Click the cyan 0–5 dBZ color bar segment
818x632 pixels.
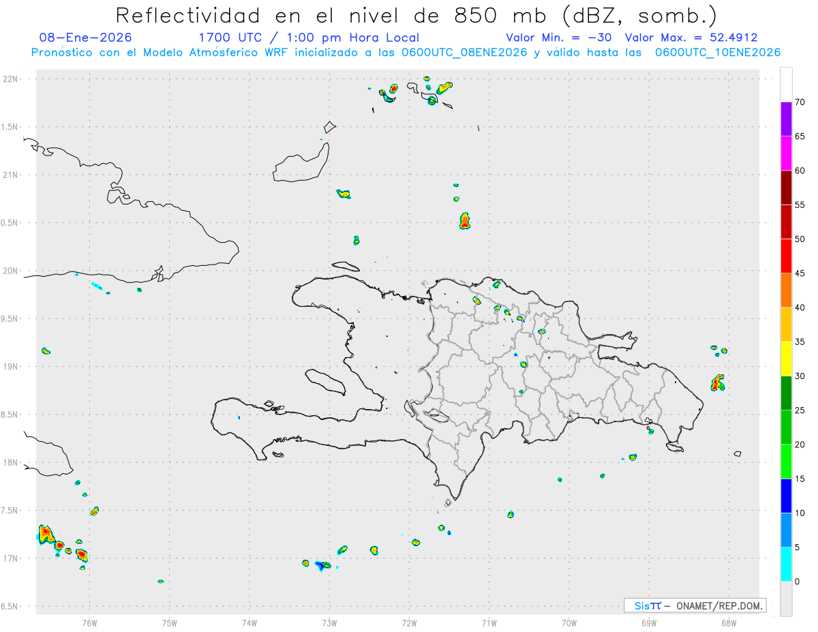[x=786, y=565]
